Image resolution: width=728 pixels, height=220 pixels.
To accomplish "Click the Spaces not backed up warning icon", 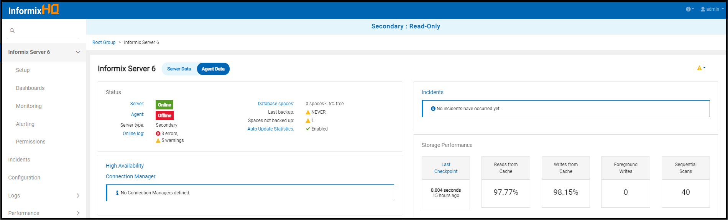I will 308,121.
